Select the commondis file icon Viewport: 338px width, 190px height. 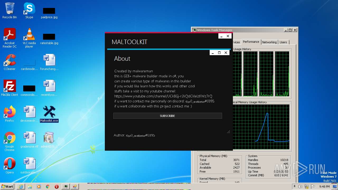point(29,90)
